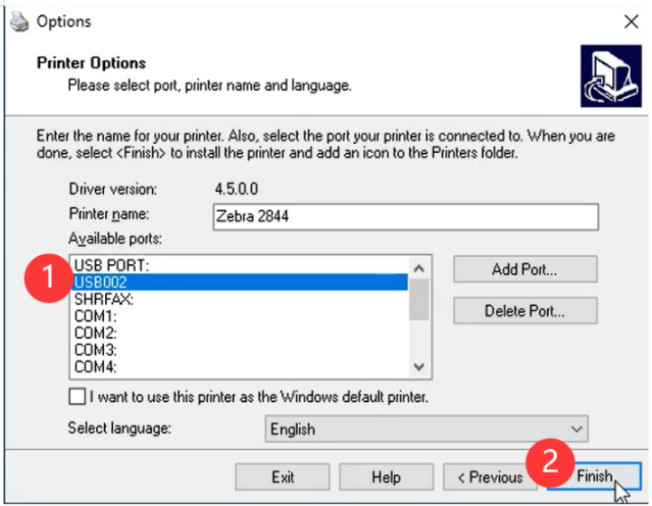Viewport: 652px width, 506px height.
Task: Close the Options dialog window
Action: click(631, 21)
